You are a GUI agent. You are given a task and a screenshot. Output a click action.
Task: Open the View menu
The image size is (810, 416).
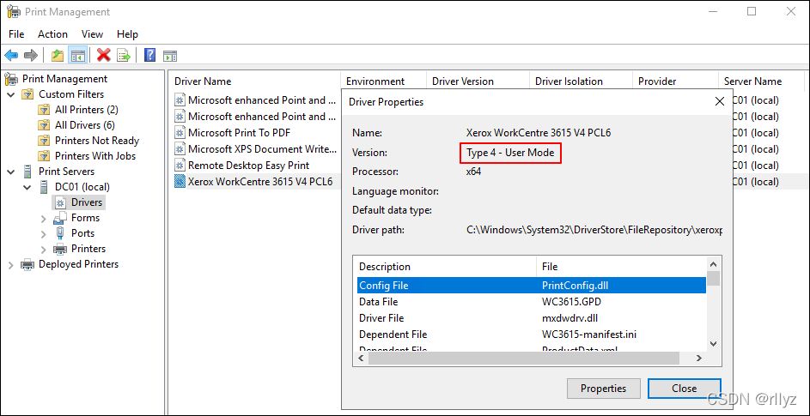click(x=93, y=34)
